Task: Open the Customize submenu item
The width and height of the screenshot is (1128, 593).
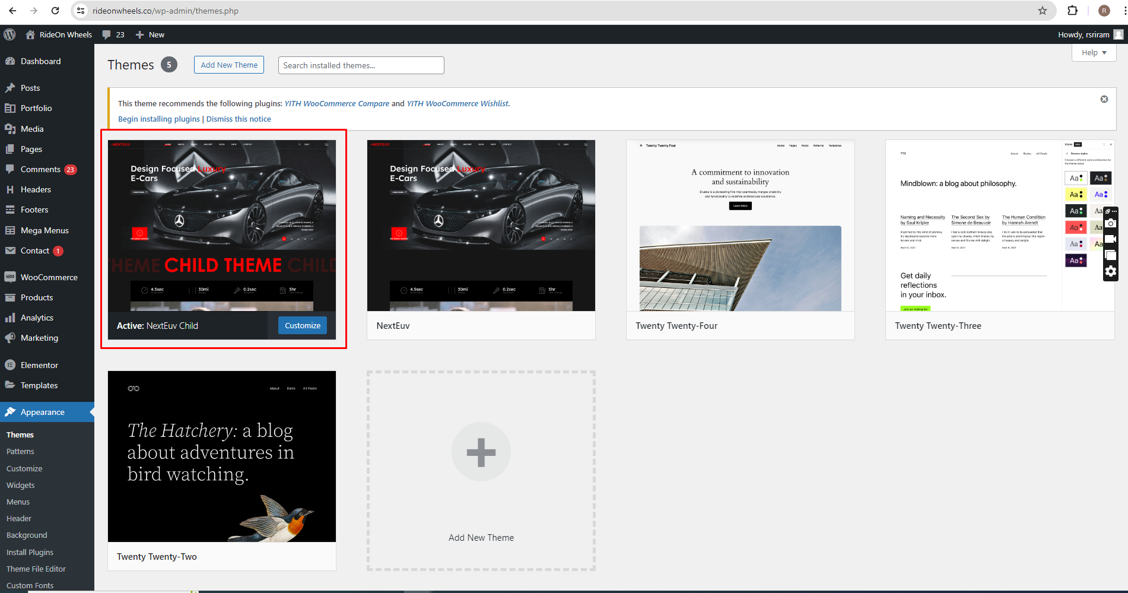Action: pos(24,468)
